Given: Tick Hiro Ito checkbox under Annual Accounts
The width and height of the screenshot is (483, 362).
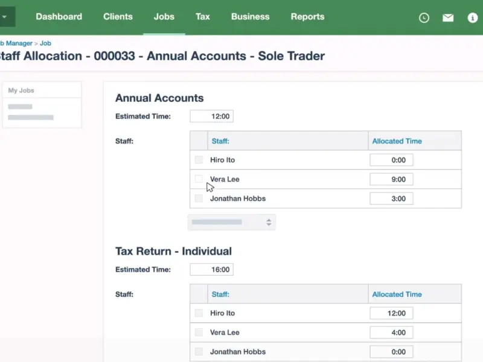Looking at the screenshot, I should (x=199, y=160).
